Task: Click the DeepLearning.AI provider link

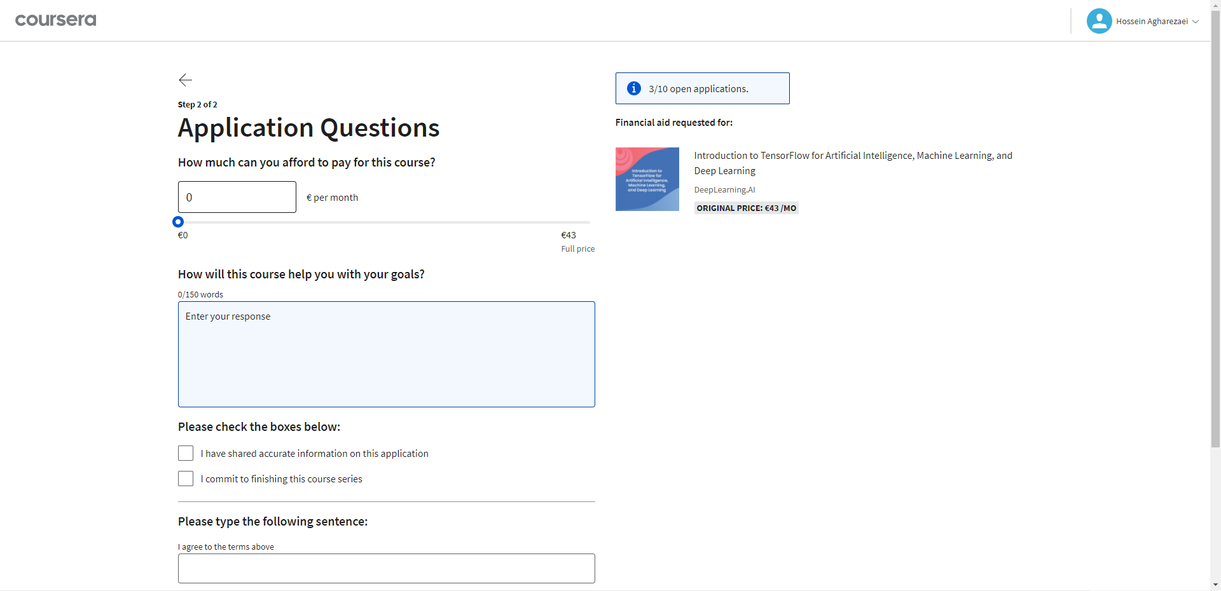Action: tap(724, 189)
